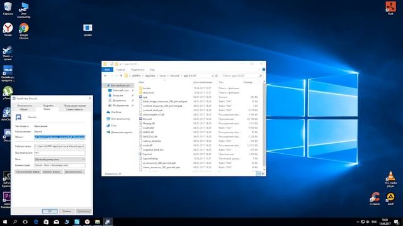Sort files by the Размер column header
This screenshot has height=226, width=403.
coord(247,82)
